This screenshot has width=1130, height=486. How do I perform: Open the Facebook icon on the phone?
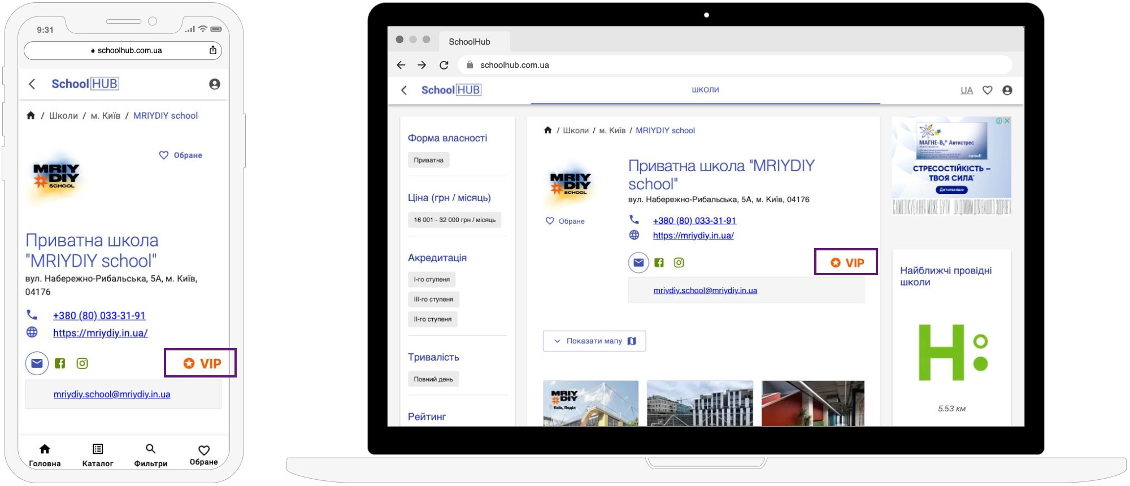(x=60, y=363)
